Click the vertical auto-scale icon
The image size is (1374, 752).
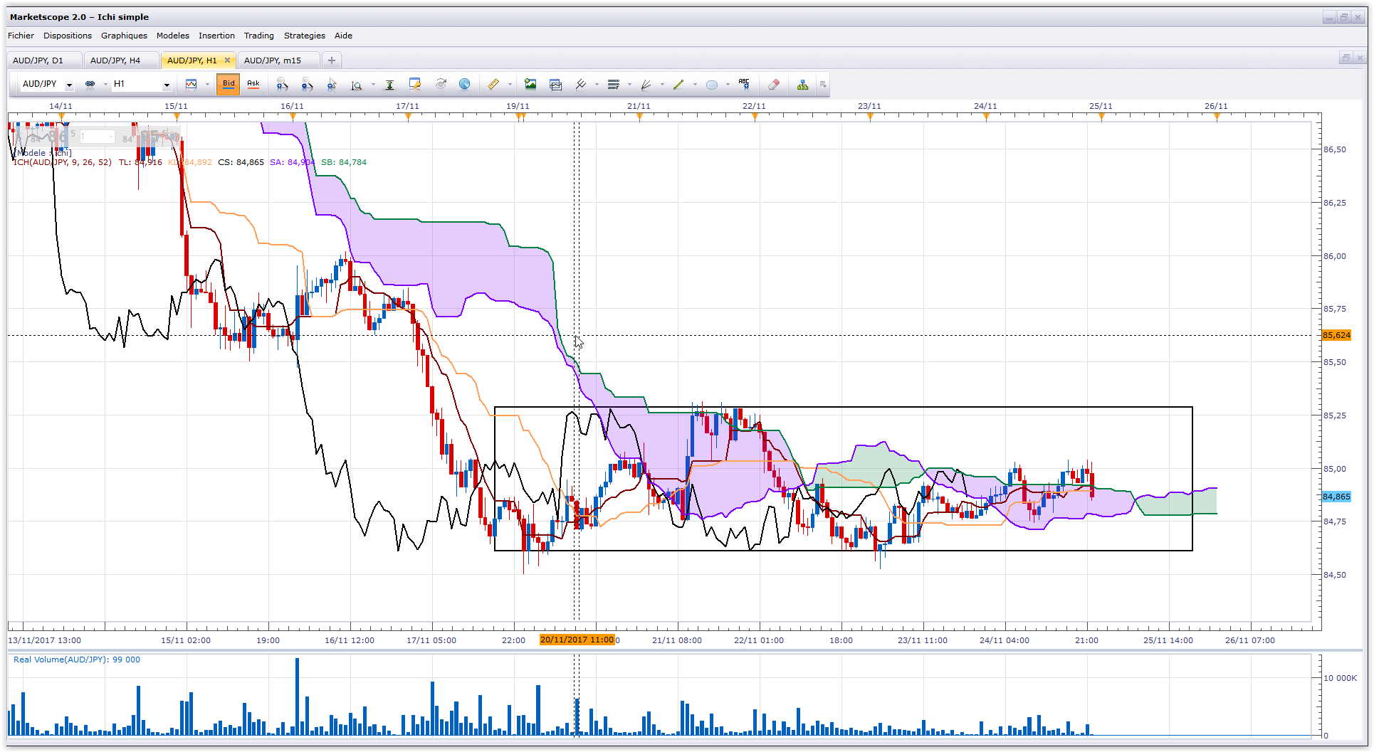tap(389, 85)
